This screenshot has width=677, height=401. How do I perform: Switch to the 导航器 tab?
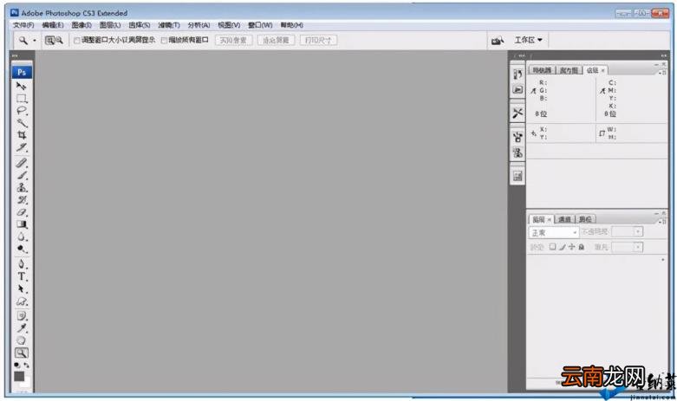(542, 70)
